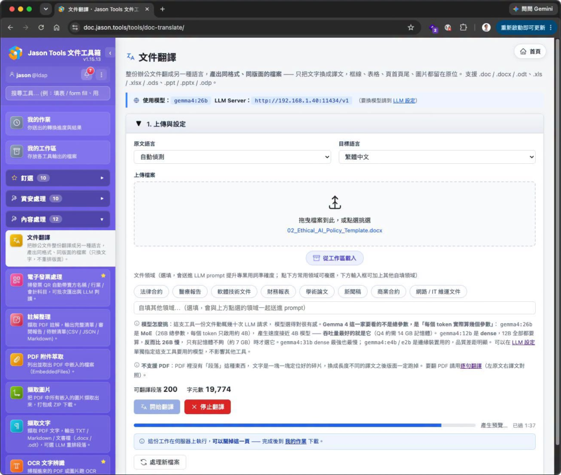Expand the 釘選 sidebar group
The image size is (561, 475).
(58, 178)
